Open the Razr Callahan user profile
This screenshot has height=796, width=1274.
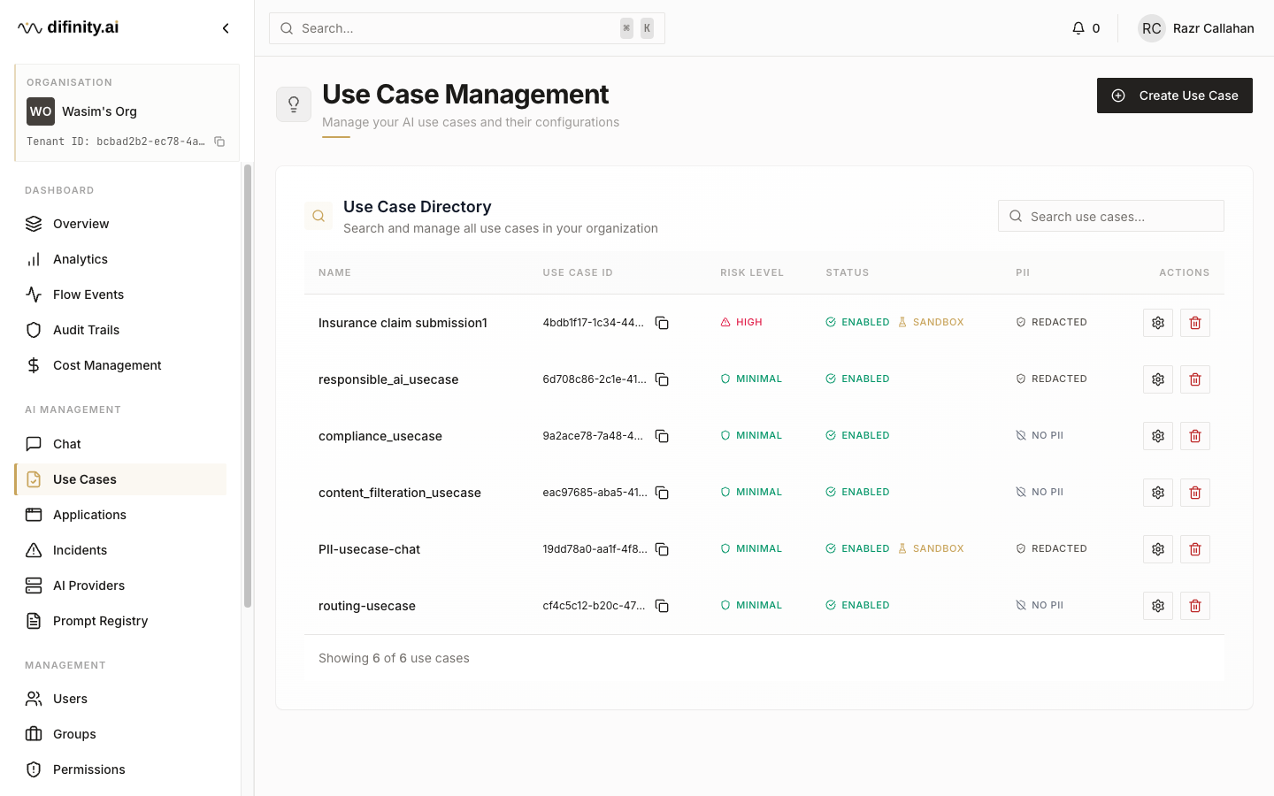[x=1196, y=28]
